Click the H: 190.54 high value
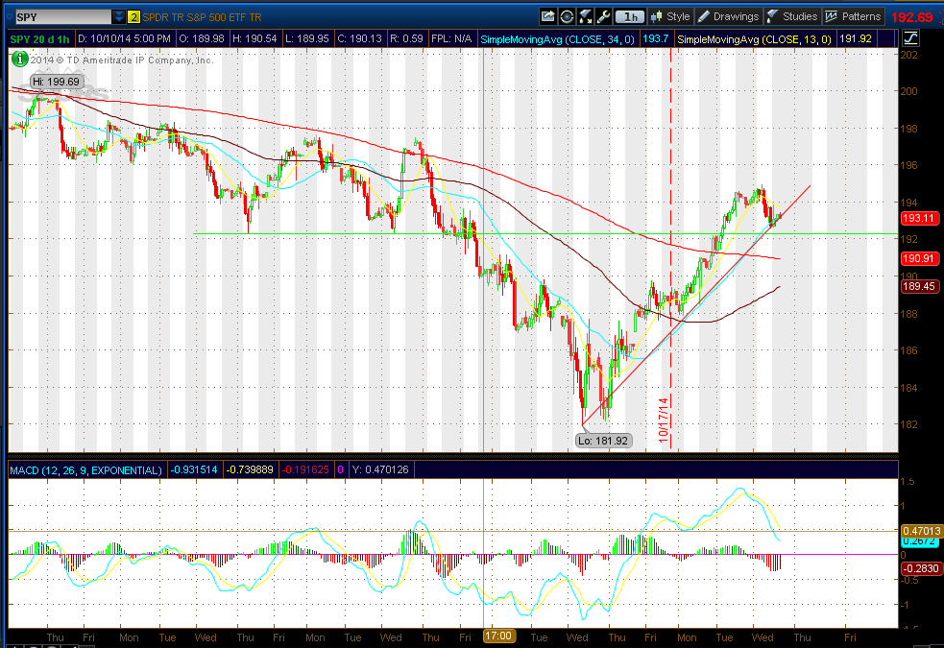944x648 pixels. tap(254, 39)
